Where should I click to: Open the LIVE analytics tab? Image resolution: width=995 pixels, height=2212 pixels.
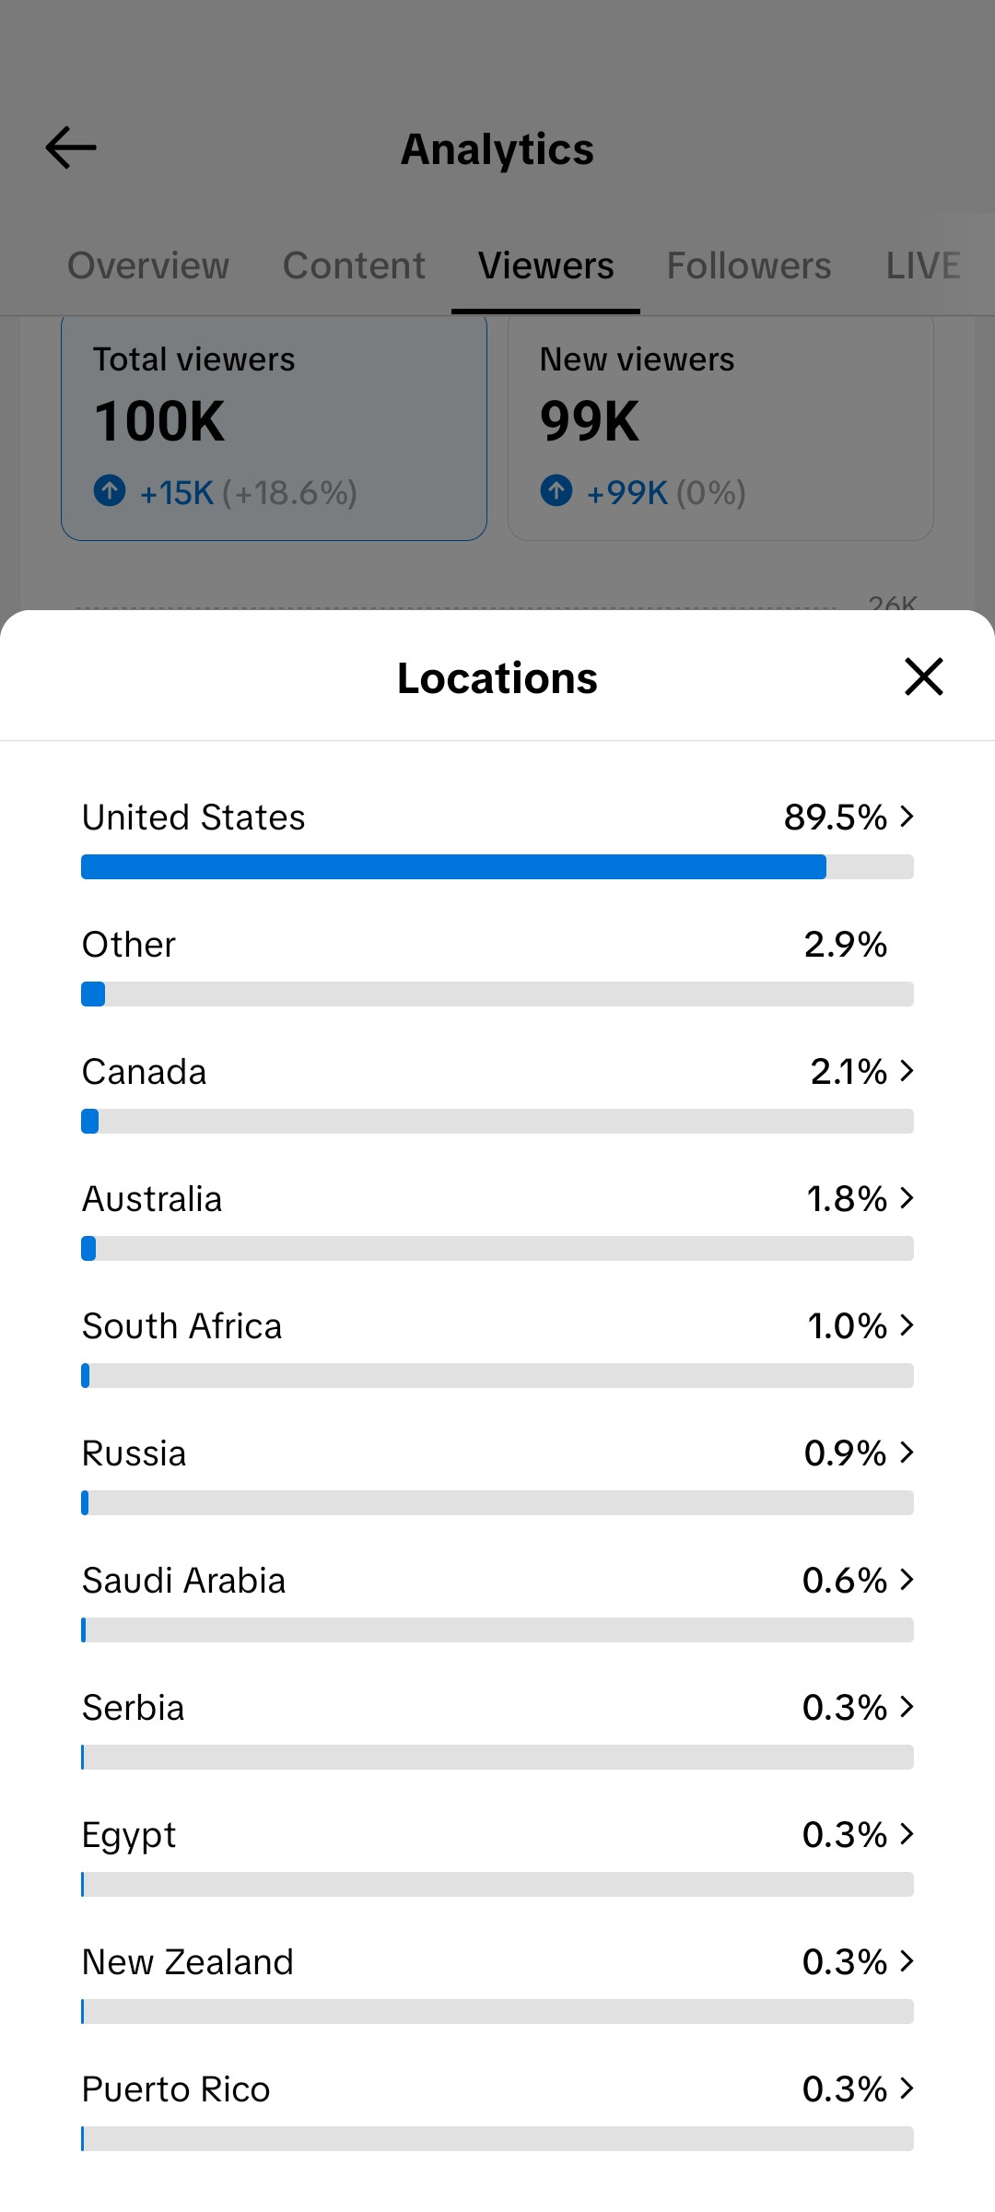pos(923,265)
